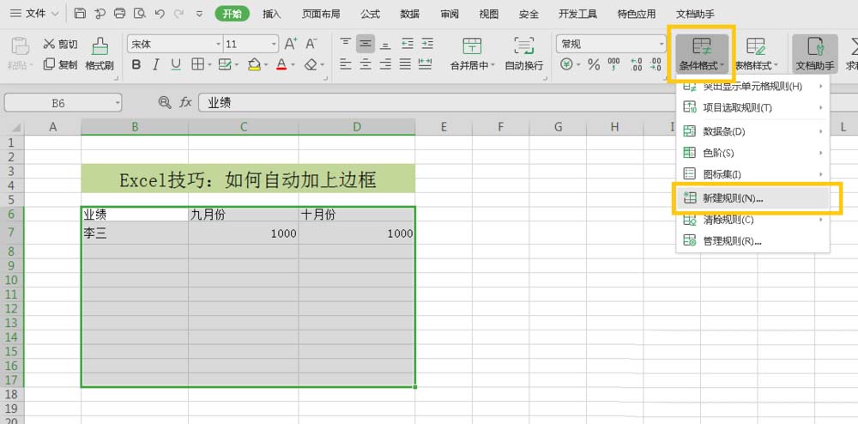858x424 pixels.
Task: Open 项目选取规则(T) submenu
Action: tap(753, 107)
